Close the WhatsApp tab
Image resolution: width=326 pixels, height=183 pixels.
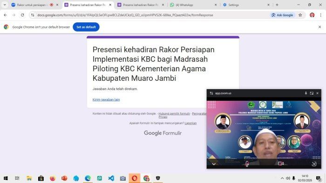pyautogui.click(x=216, y=5)
